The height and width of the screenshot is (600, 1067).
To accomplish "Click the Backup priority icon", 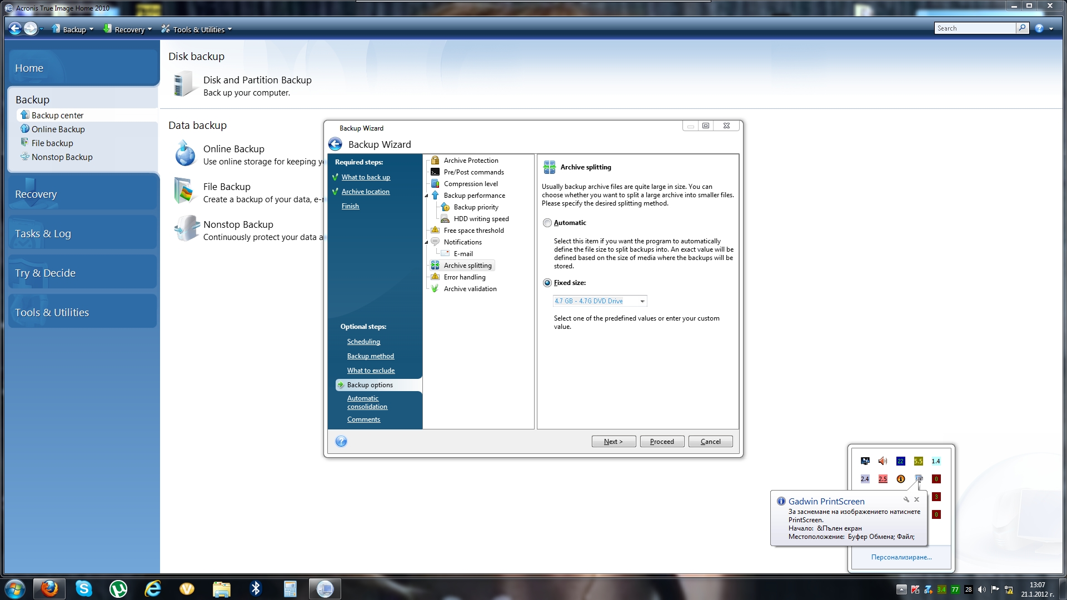I will [x=445, y=207].
